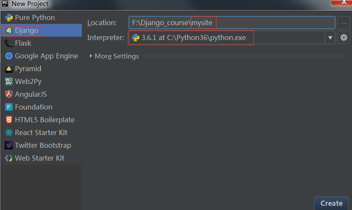Select the Google App Engine icon
The image size is (352, 210).
coord(9,56)
